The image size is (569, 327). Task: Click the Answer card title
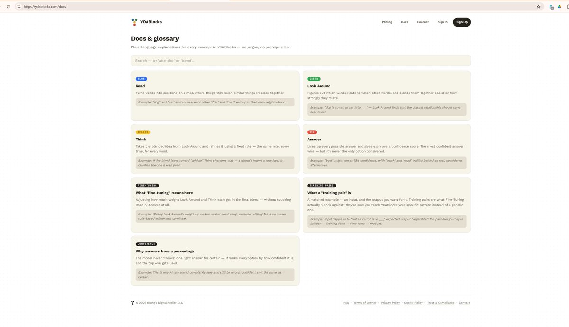point(314,140)
